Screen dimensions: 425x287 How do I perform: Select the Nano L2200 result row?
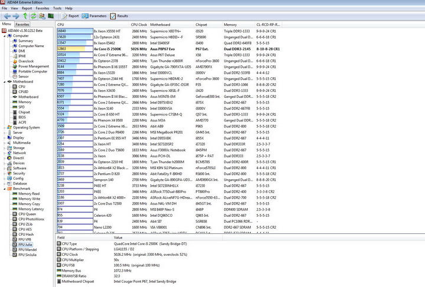(169, 227)
